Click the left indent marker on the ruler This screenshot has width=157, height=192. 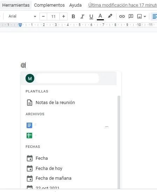20,25
